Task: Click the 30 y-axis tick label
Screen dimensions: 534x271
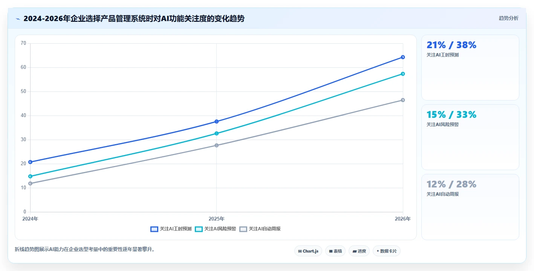Action: click(x=23, y=140)
